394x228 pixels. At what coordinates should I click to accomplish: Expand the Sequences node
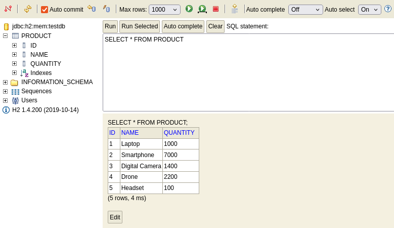click(x=5, y=91)
